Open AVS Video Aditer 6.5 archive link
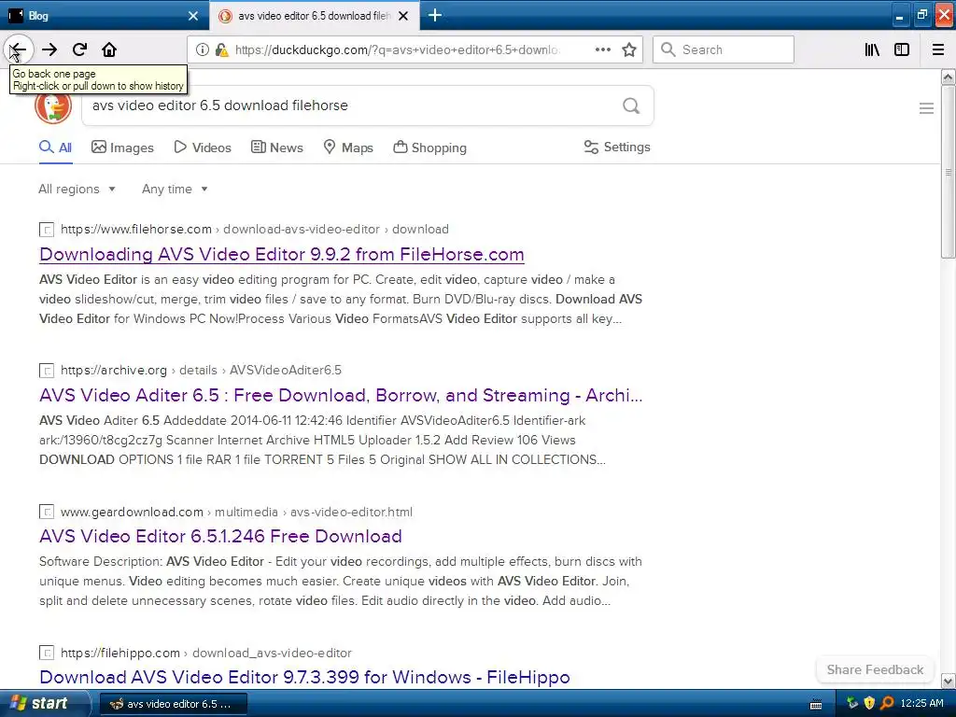Viewport: 956px width, 717px height. (341, 395)
